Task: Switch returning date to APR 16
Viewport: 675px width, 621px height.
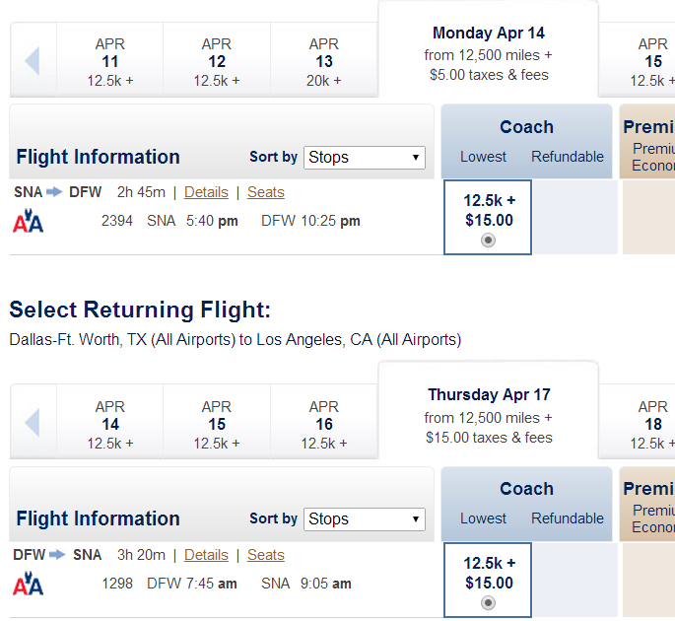Action: (x=324, y=424)
